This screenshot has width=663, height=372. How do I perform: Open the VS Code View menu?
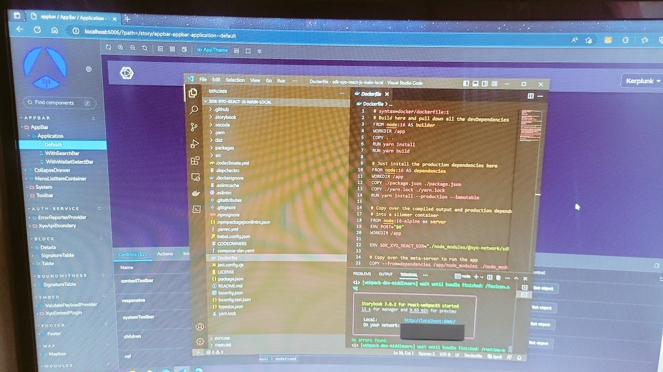click(x=255, y=80)
